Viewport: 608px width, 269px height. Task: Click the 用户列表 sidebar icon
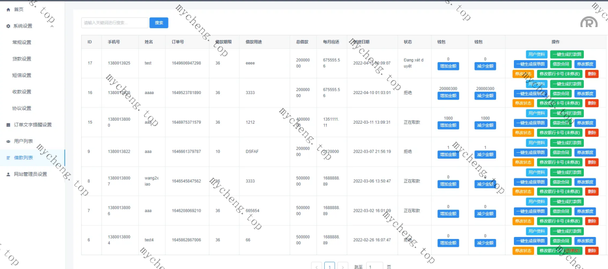tap(8, 141)
